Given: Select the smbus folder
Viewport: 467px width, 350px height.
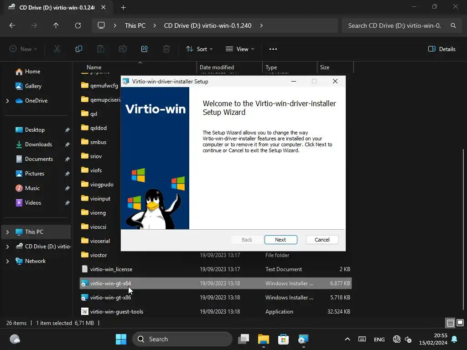Looking at the screenshot, I should [x=98, y=142].
